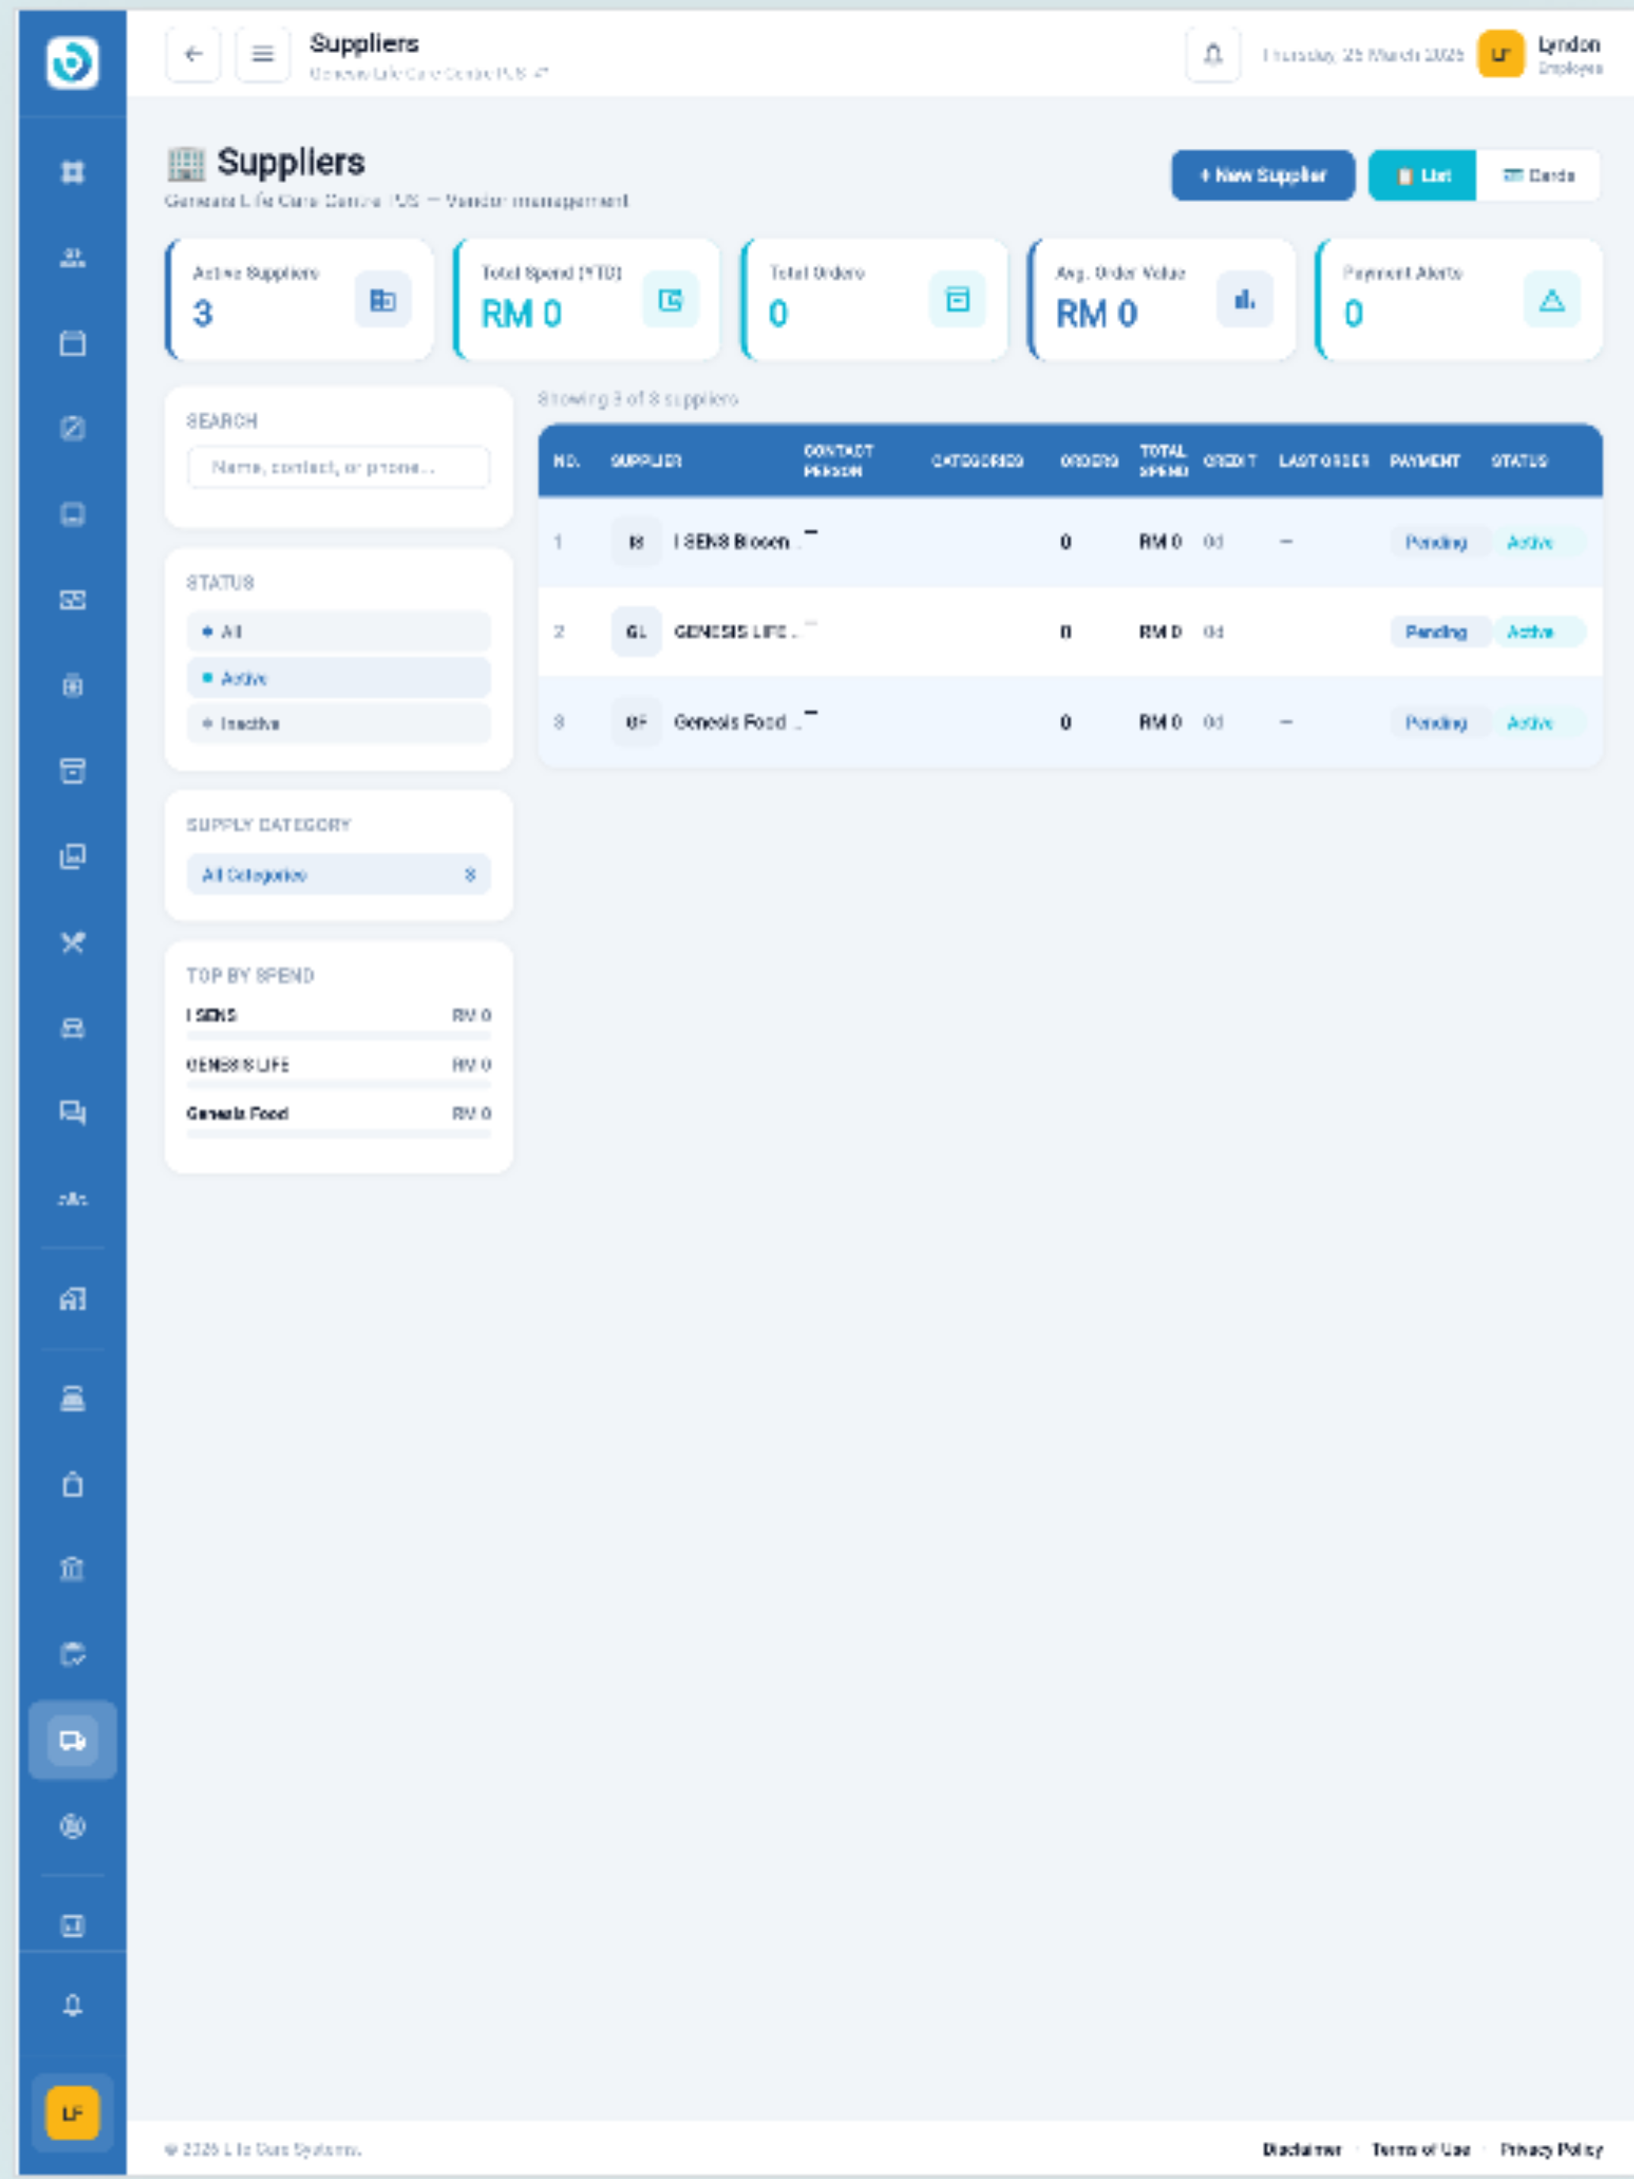Sort by Supplier column header
Viewport: 1634px width, 2179px height.
[x=646, y=461]
